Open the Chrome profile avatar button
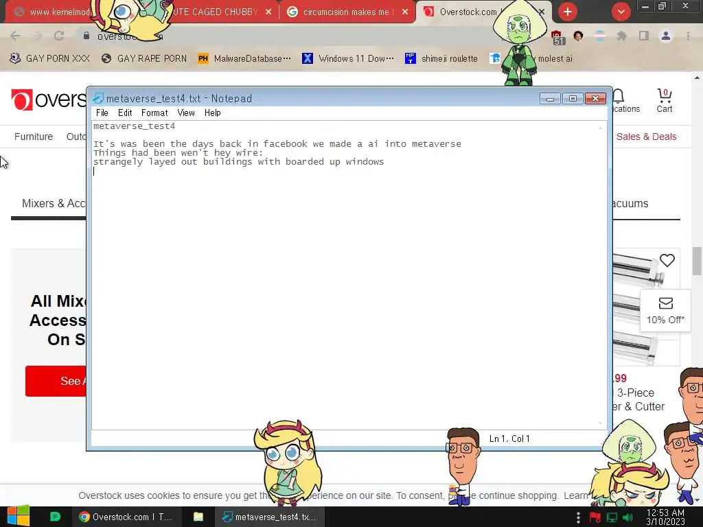This screenshot has width=703, height=527. (666, 36)
